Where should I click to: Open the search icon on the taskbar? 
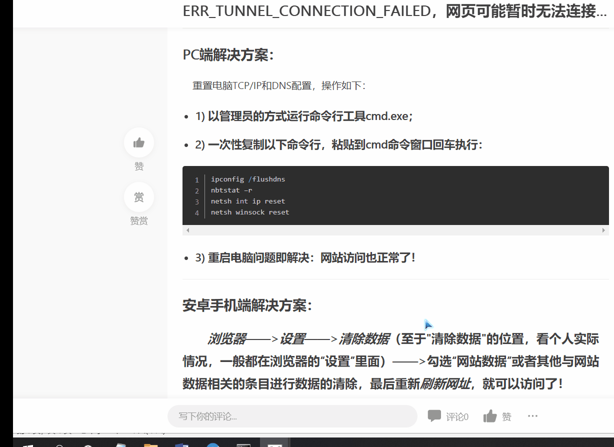pyautogui.click(x=60, y=445)
